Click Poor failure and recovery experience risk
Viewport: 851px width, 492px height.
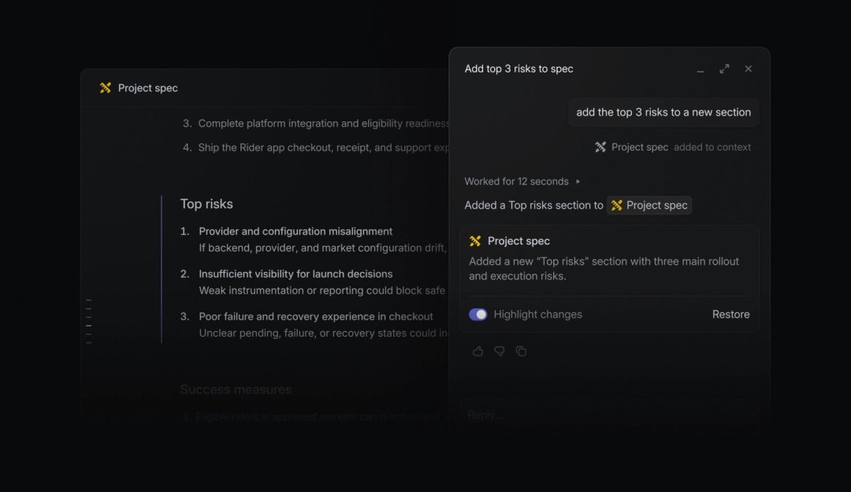click(x=315, y=317)
